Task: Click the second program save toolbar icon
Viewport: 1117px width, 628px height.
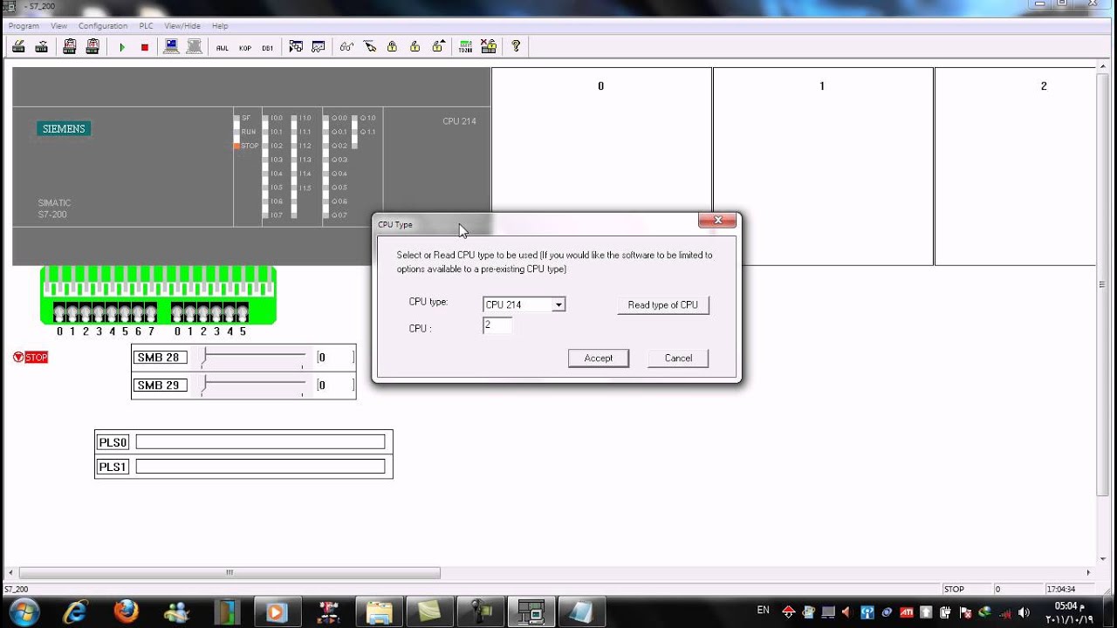Action: 41,47
